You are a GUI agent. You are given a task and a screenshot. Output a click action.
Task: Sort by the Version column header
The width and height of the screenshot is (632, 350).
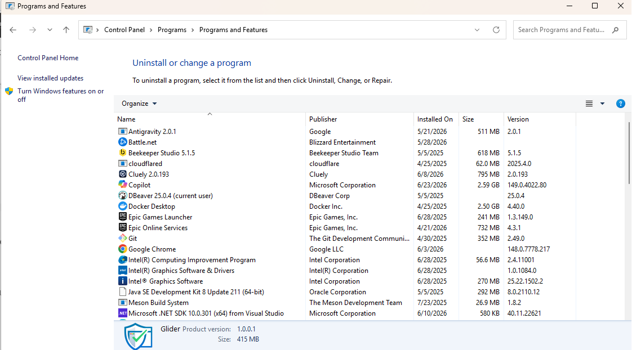540,119
